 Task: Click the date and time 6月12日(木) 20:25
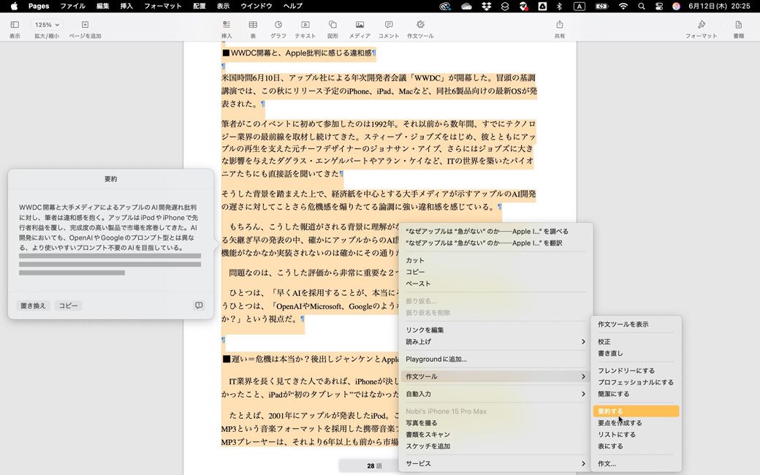click(x=719, y=7)
